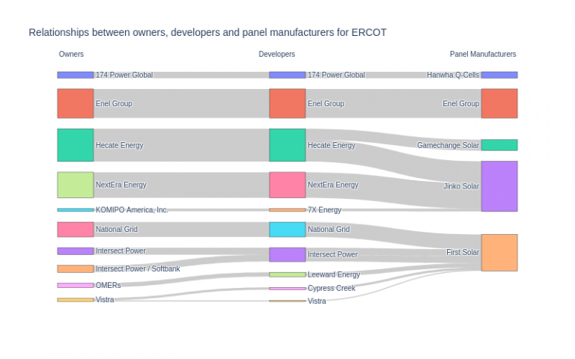Click the 'Cypress Creek' text label
Screen dimensions: 575x359
click(332, 288)
